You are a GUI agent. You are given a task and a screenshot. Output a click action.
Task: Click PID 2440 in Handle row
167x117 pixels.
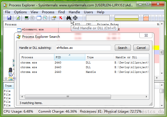click(x=58, y=72)
